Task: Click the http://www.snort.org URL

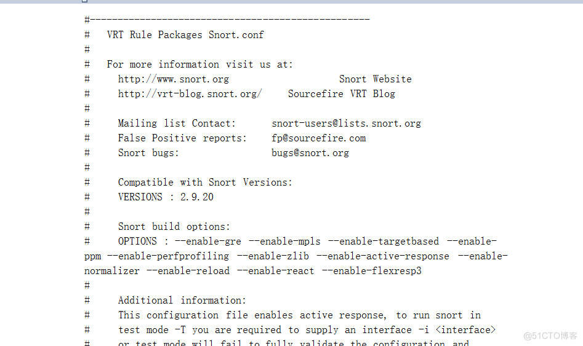Action: tap(173, 79)
